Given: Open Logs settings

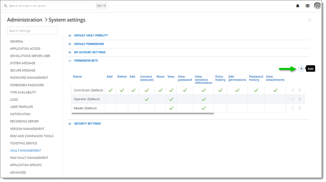Looking at the screenshot, I should [x=14, y=99].
